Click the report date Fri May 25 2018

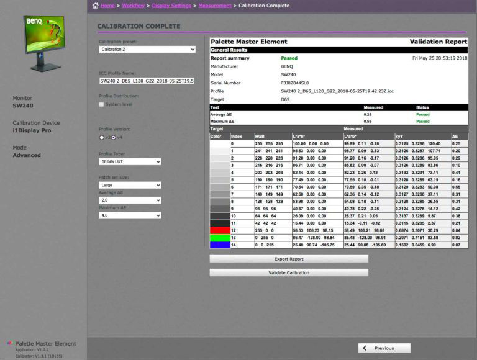point(440,58)
